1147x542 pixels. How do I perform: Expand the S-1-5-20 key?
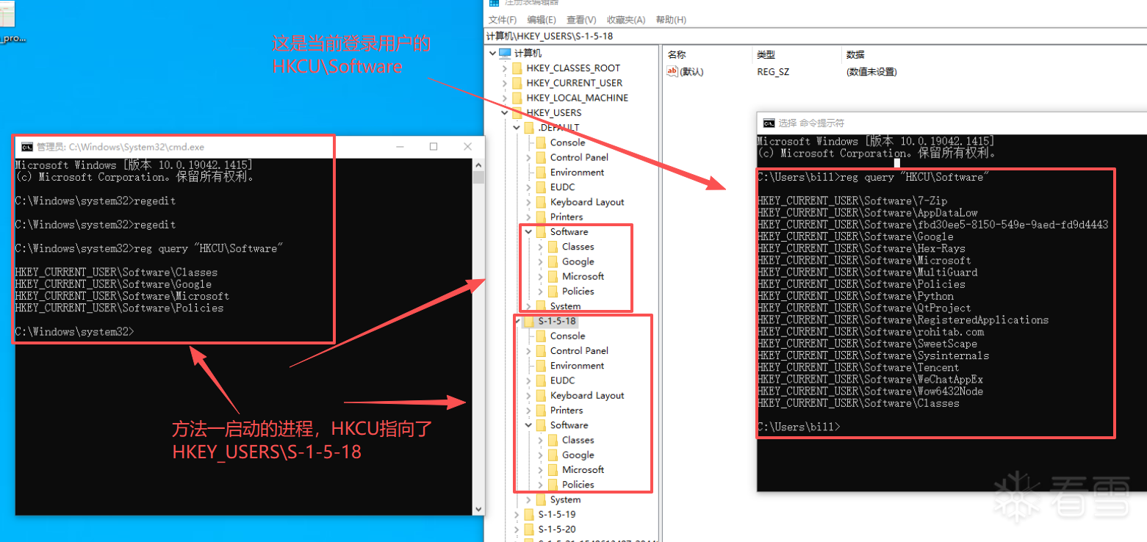coord(517,529)
